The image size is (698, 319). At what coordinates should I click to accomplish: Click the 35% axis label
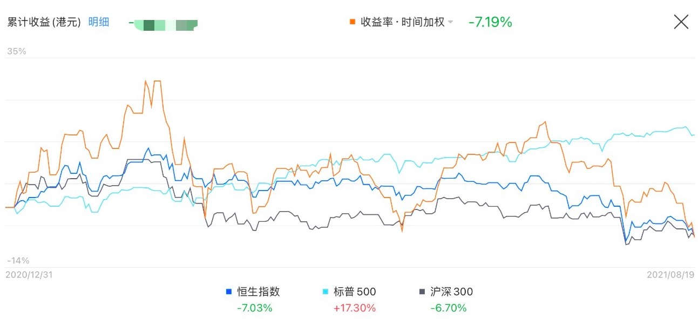(x=17, y=52)
